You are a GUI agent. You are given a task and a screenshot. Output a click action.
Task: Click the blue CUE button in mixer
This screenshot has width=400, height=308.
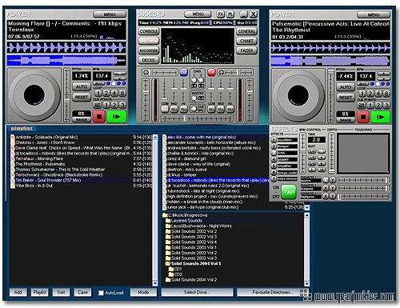pos(184,72)
